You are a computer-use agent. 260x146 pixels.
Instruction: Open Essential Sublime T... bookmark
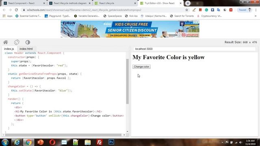(28, 16)
